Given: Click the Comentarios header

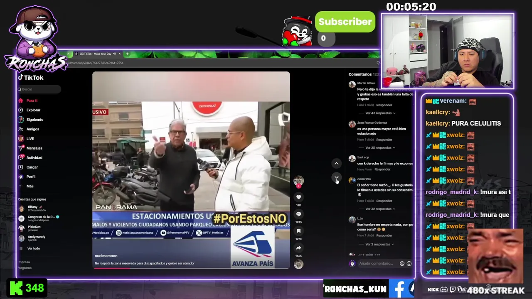Looking at the screenshot, I should pos(360,74).
